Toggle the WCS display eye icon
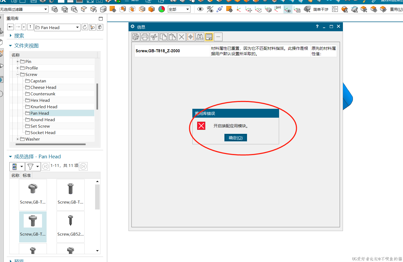This screenshot has width=403, height=262. point(288,9)
